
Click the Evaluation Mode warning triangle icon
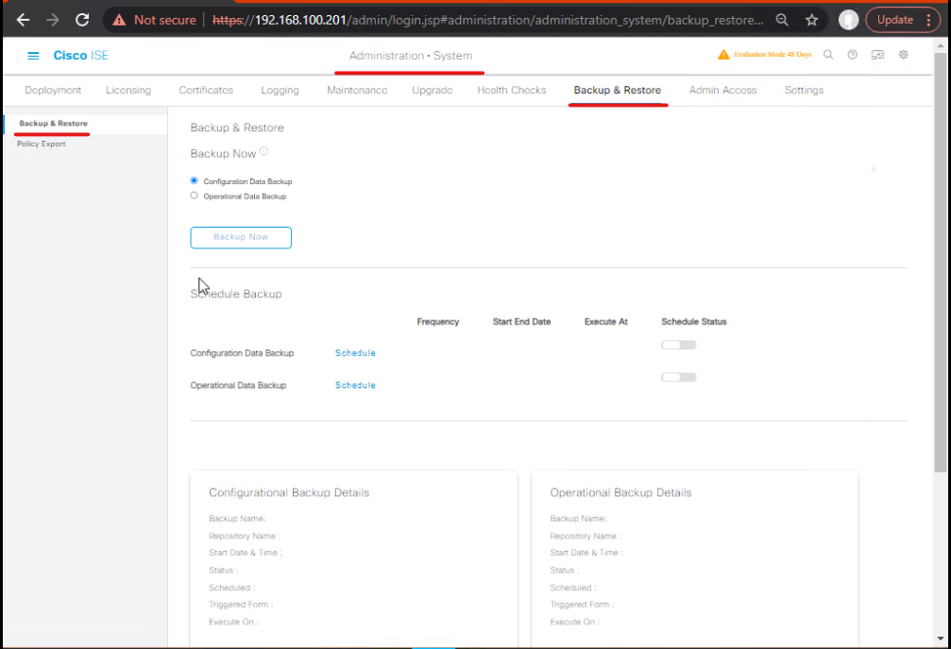click(x=723, y=55)
